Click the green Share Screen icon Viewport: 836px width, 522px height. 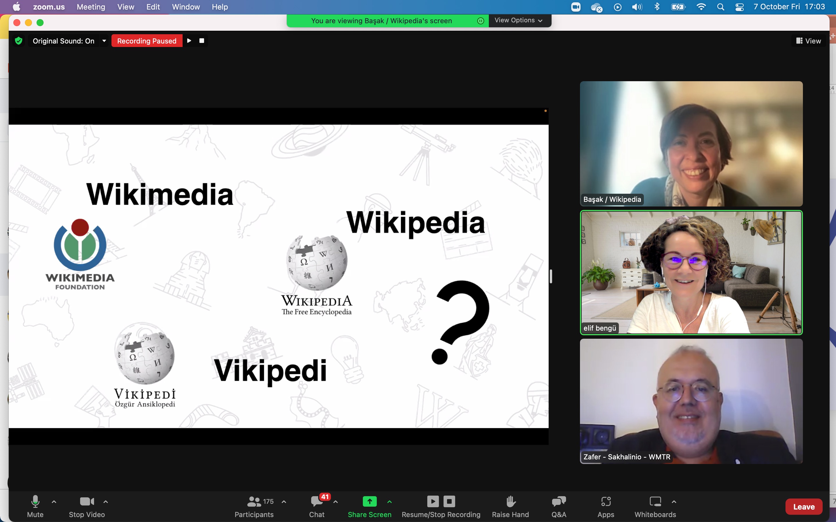tap(369, 501)
